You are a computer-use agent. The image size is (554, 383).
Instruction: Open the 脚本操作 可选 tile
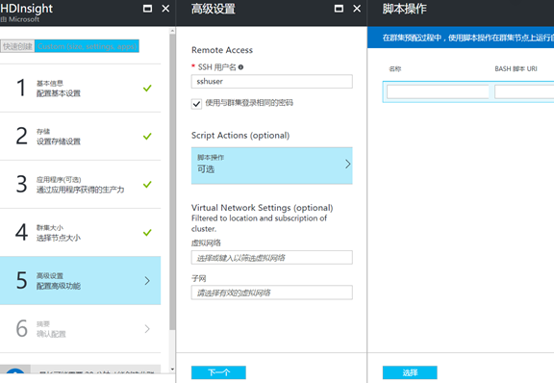coord(271,166)
